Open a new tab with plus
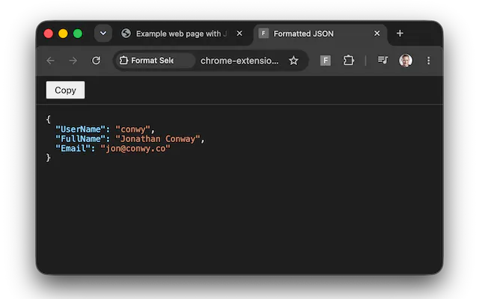Viewport: 479px width, 299px height. [x=400, y=33]
